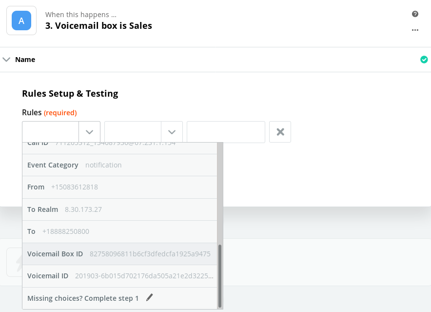Click the Name section header label
431x312 pixels.
(25, 60)
